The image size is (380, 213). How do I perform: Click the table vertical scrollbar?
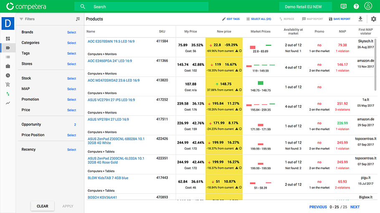coord(376,65)
